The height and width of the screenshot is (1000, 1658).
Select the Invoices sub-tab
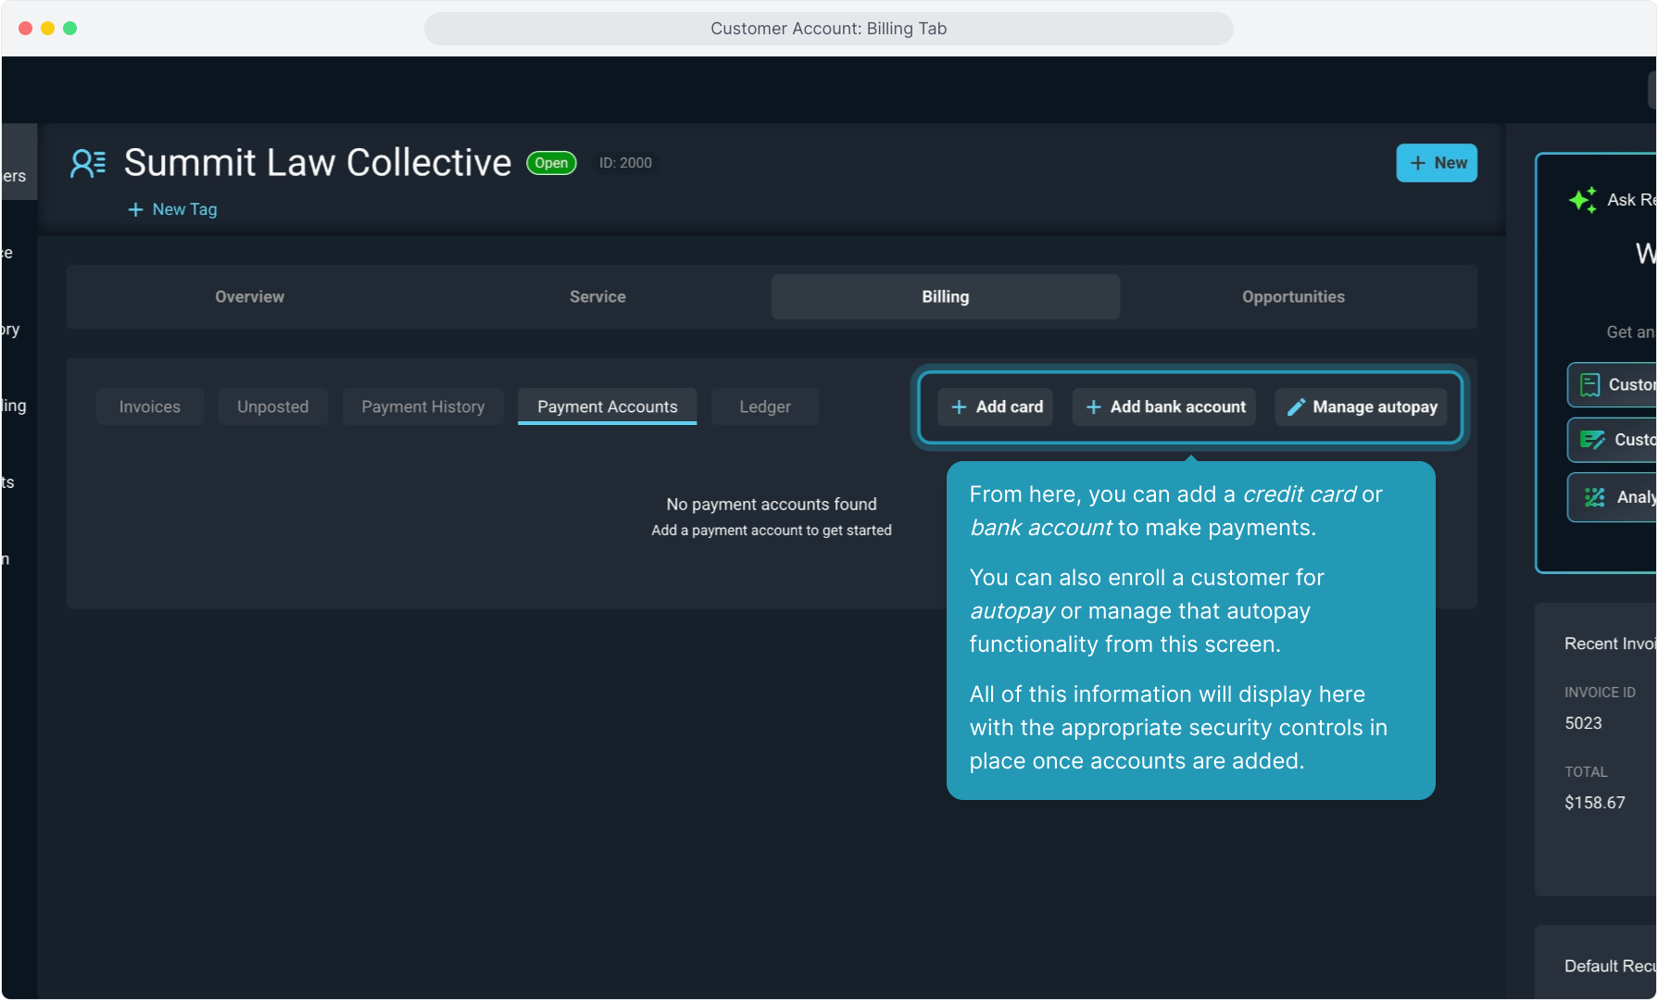click(149, 407)
